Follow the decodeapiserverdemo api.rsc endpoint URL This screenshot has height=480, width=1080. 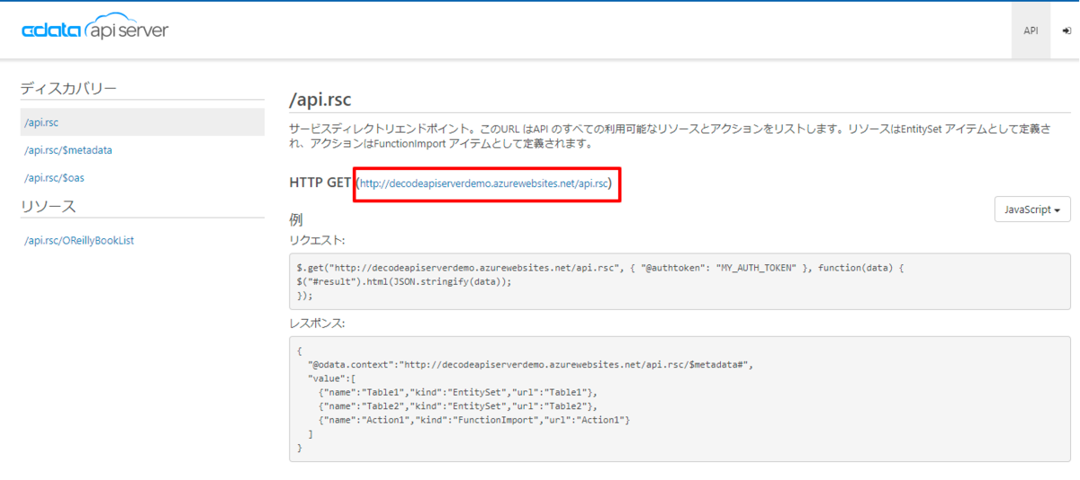(x=484, y=183)
